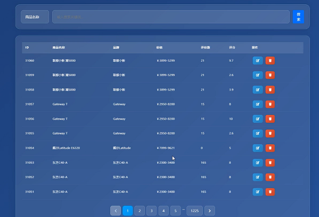Edit the C40-A row with ID 31051

(x=258, y=192)
